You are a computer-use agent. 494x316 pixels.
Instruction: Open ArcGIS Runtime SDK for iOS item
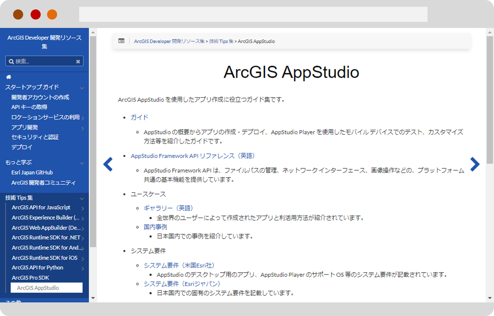coord(44,257)
